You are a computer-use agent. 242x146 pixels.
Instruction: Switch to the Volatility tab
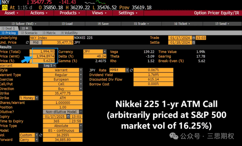click(69, 33)
